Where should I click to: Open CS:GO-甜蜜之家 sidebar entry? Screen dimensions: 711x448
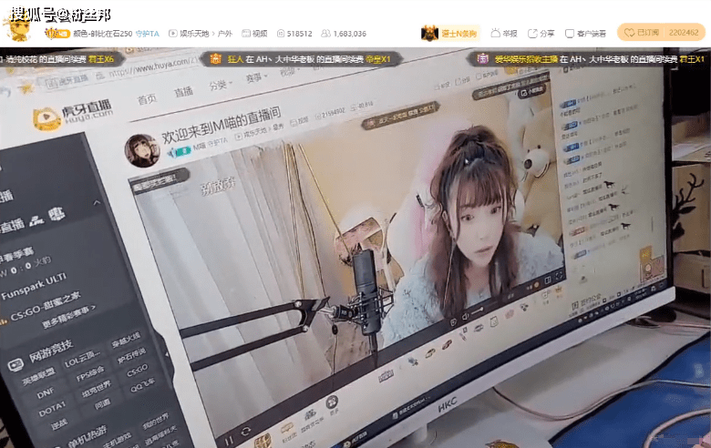(45, 306)
